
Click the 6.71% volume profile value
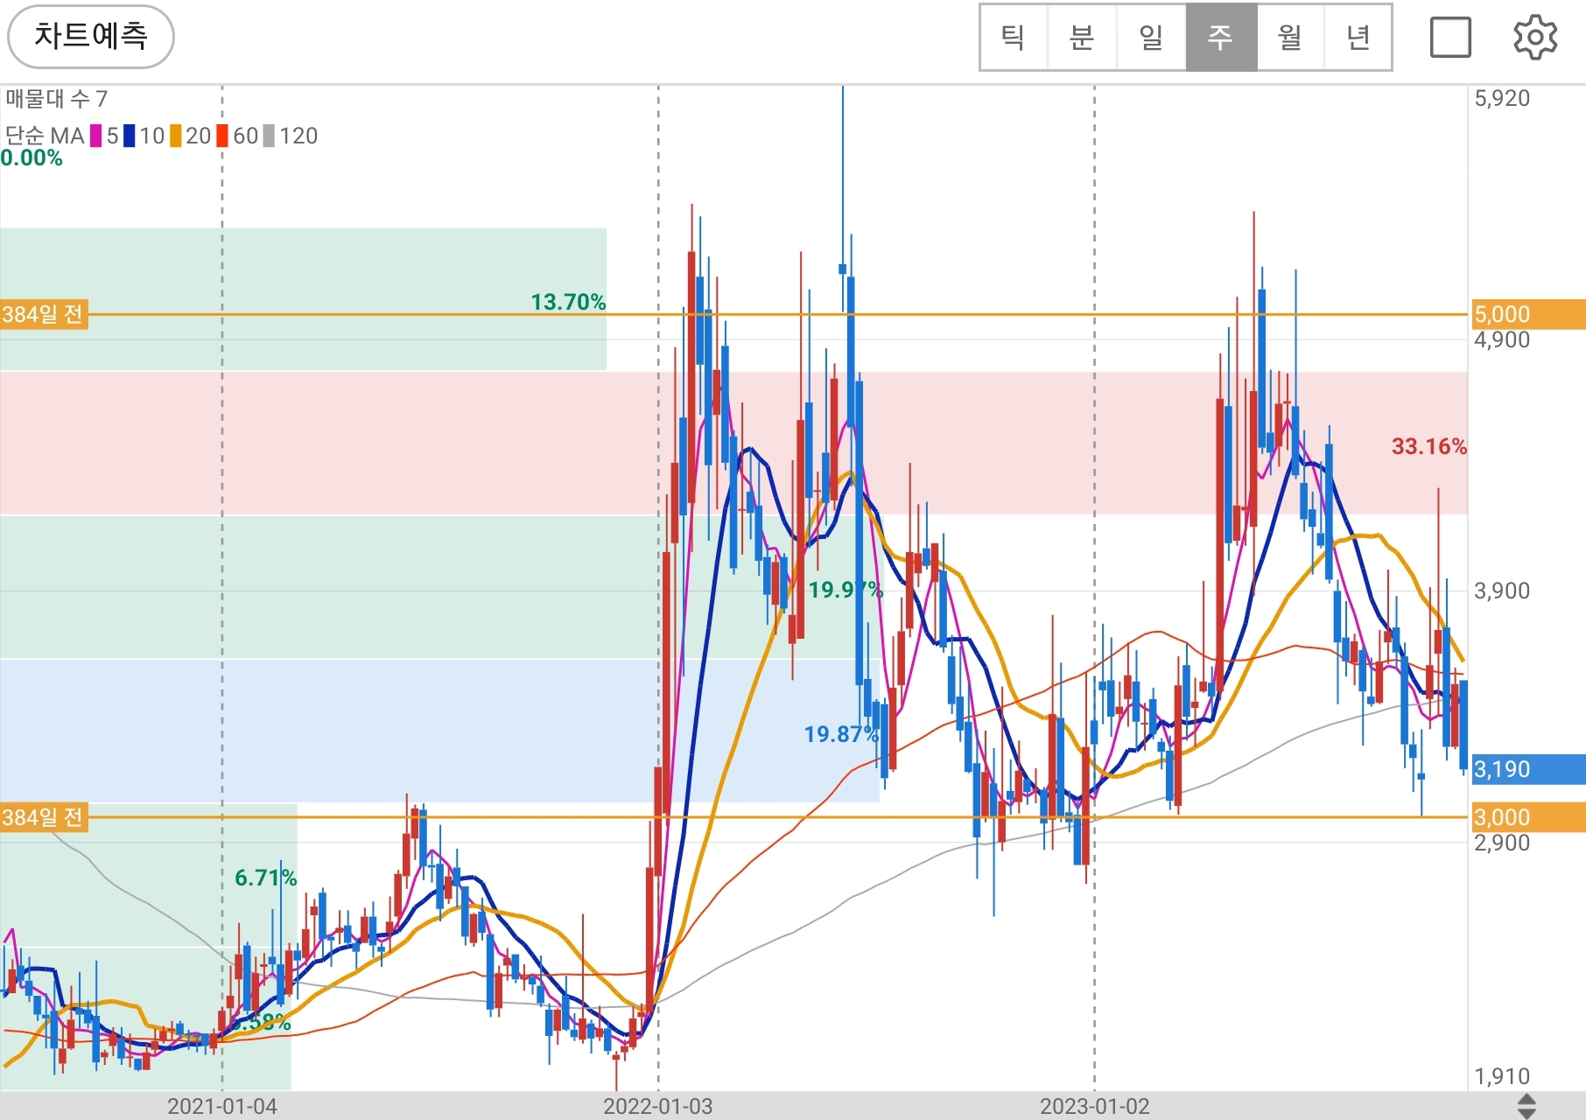(x=266, y=878)
